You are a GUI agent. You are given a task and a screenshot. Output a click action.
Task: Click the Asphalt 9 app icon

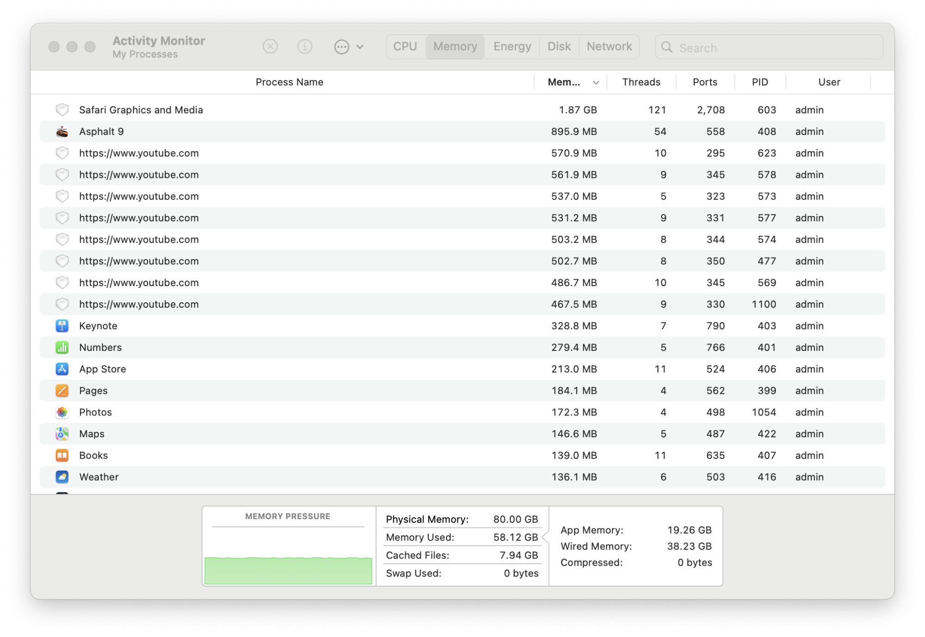(62, 132)
